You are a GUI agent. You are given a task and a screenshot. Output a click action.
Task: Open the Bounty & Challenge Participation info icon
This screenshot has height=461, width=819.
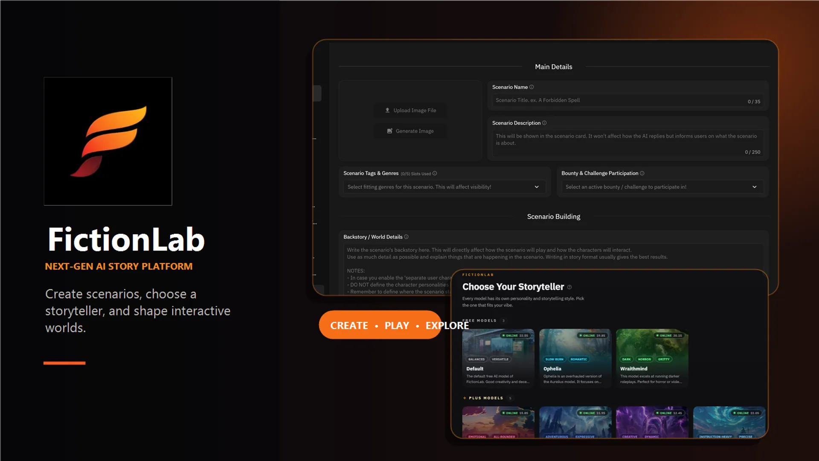pos(642,173)
